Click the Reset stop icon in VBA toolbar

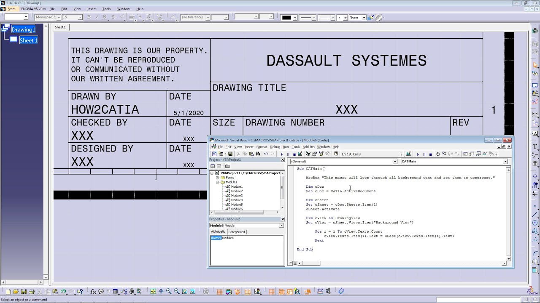pos(294,154)
